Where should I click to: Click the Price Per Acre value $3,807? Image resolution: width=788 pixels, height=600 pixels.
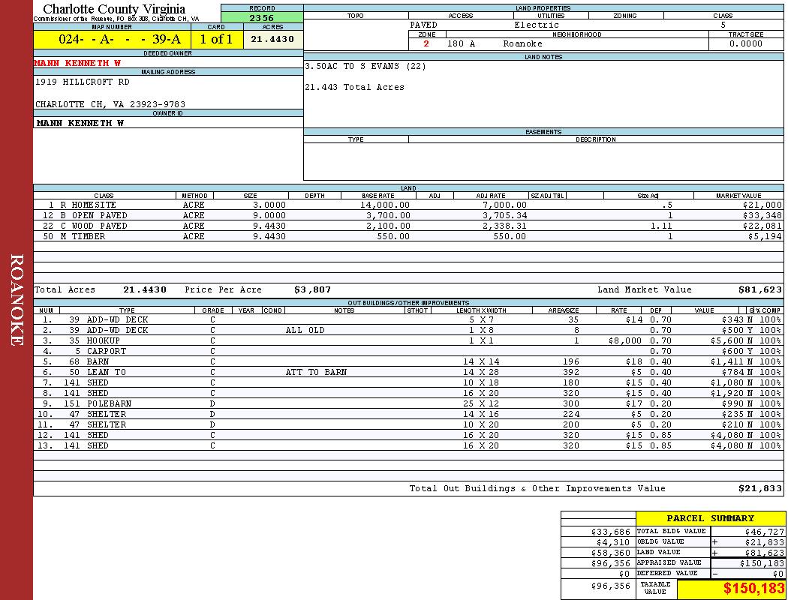pyautogui.click(x=312, y=289)
